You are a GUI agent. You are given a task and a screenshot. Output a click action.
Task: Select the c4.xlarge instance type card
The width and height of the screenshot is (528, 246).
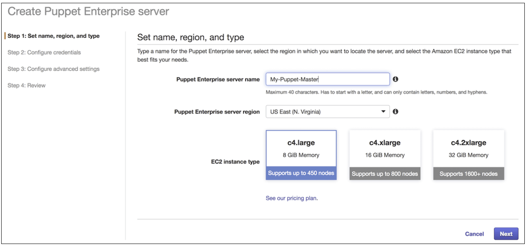(385, 155)
